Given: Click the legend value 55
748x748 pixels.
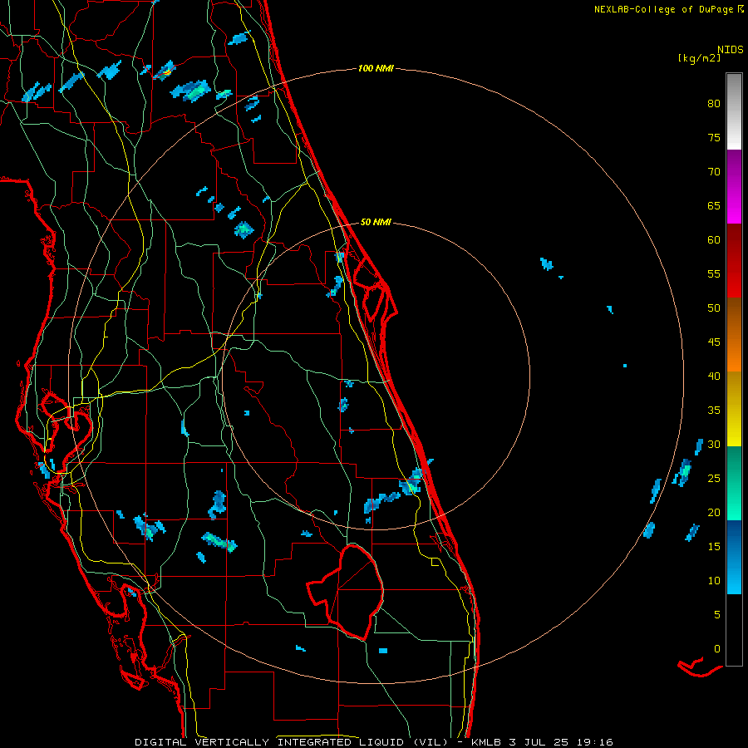Looking at the screenshot, I should tap(714, 273).
